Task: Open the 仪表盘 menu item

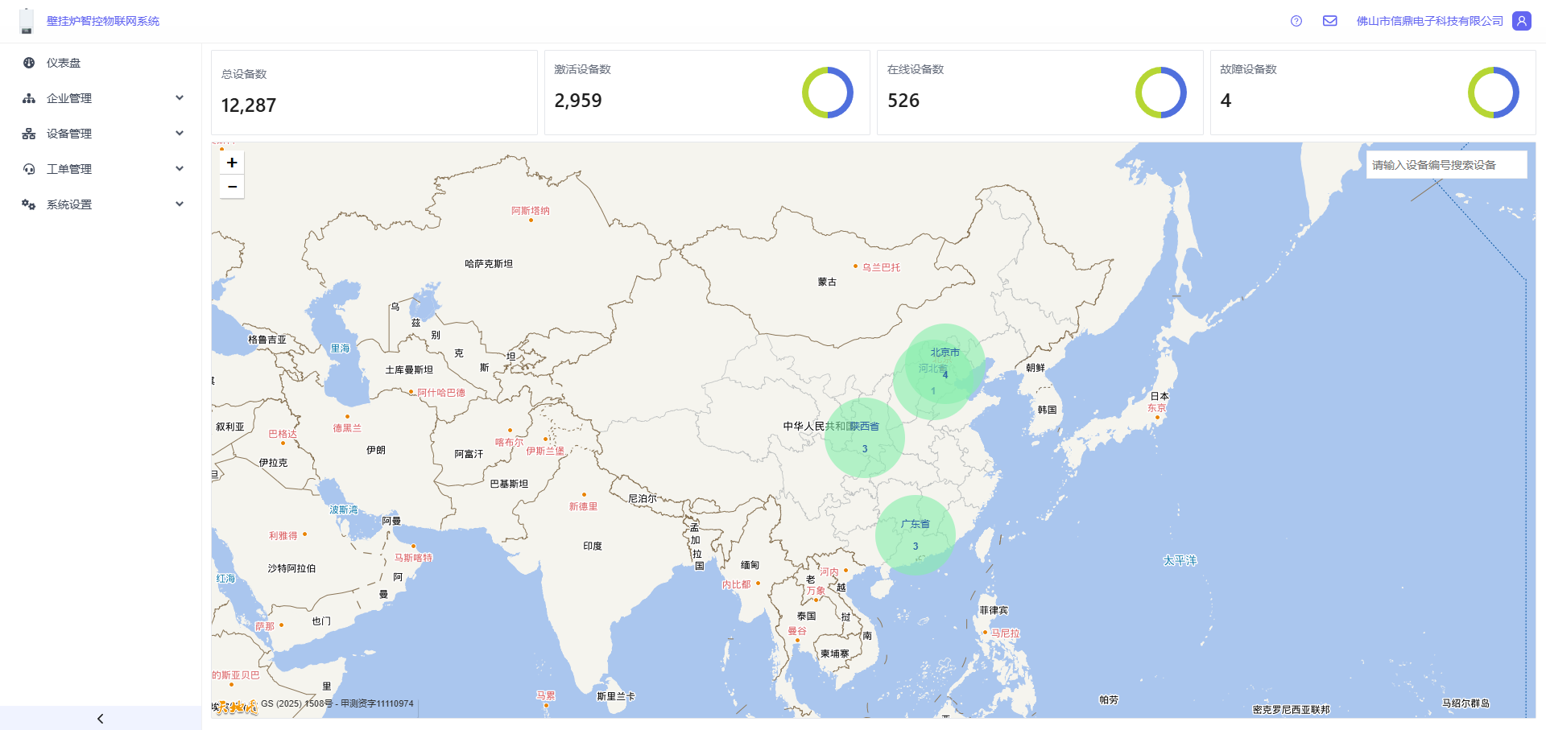Action: 64,63
